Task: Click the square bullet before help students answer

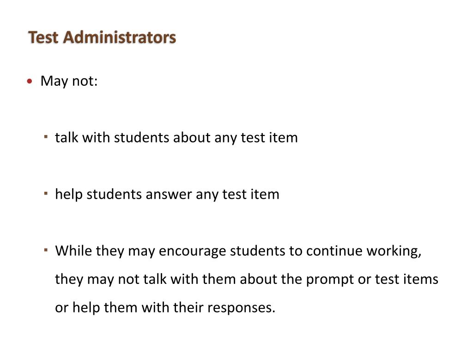Action: tap(46, 193)
